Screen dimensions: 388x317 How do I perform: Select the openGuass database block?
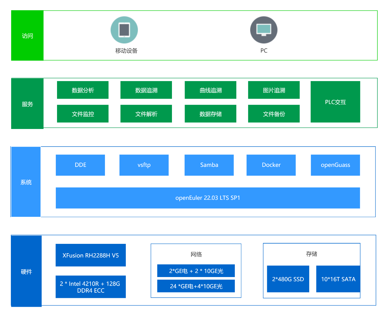coord(335,165)
